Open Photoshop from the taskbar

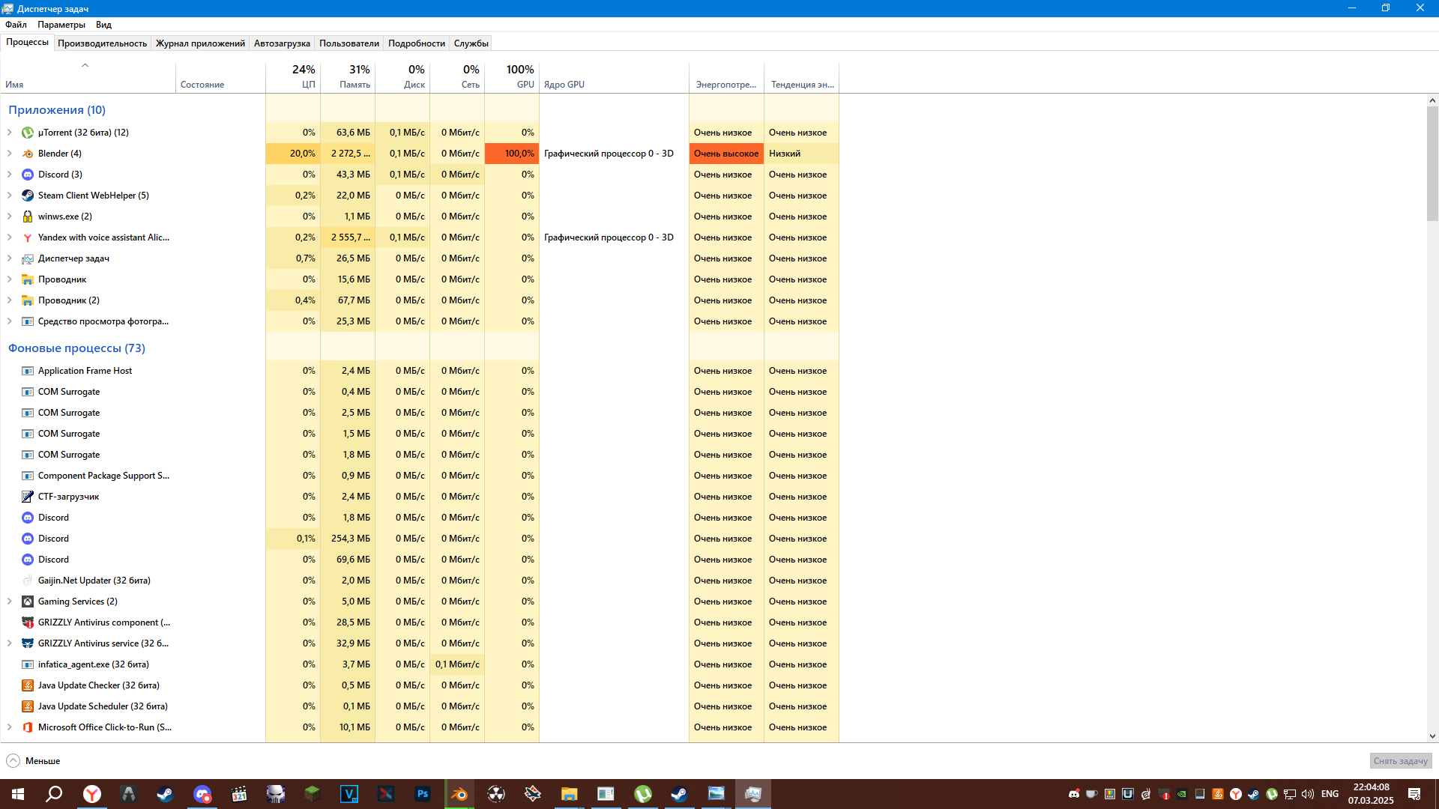(423, 794)
